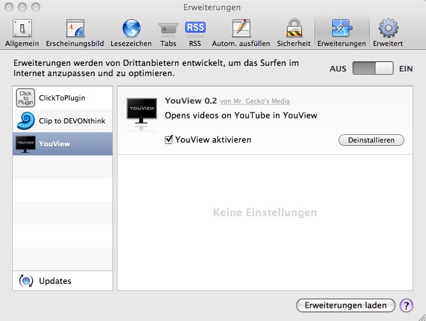Open the Sicherheit padlock pane

[294, 33]
